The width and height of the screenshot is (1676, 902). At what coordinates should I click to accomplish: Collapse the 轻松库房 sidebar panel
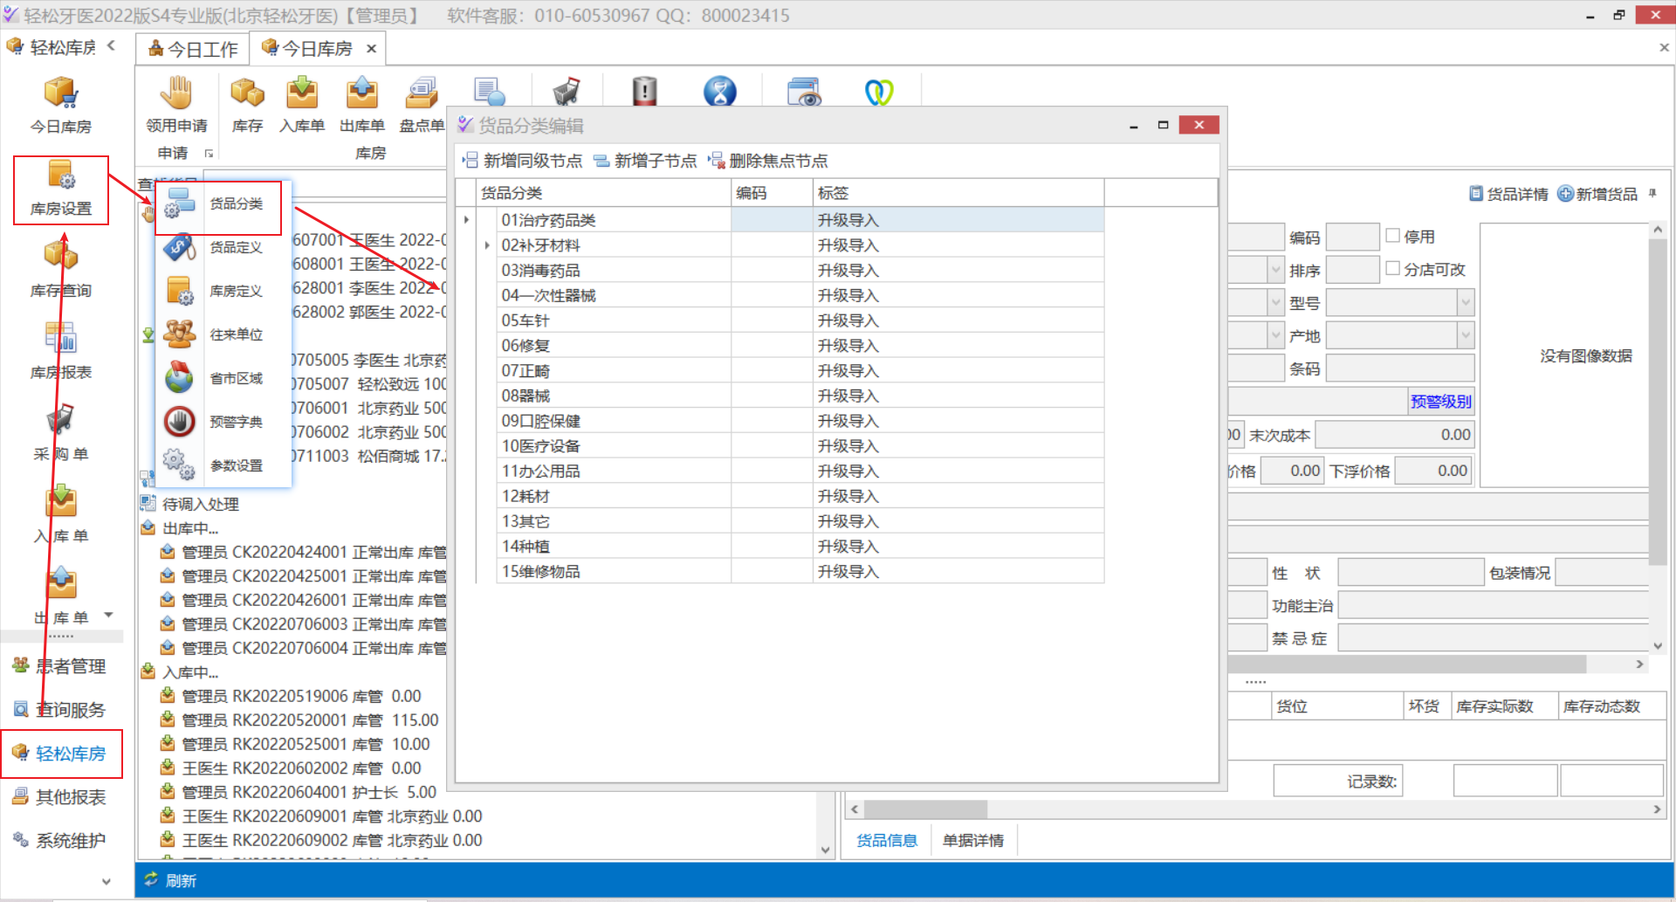111,45
